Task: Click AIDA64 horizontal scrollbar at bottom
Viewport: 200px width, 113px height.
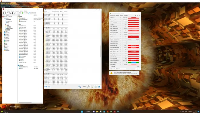Action: click(25, 103)
